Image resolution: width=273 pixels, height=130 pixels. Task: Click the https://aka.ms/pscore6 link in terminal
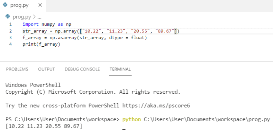coord(156,106)
